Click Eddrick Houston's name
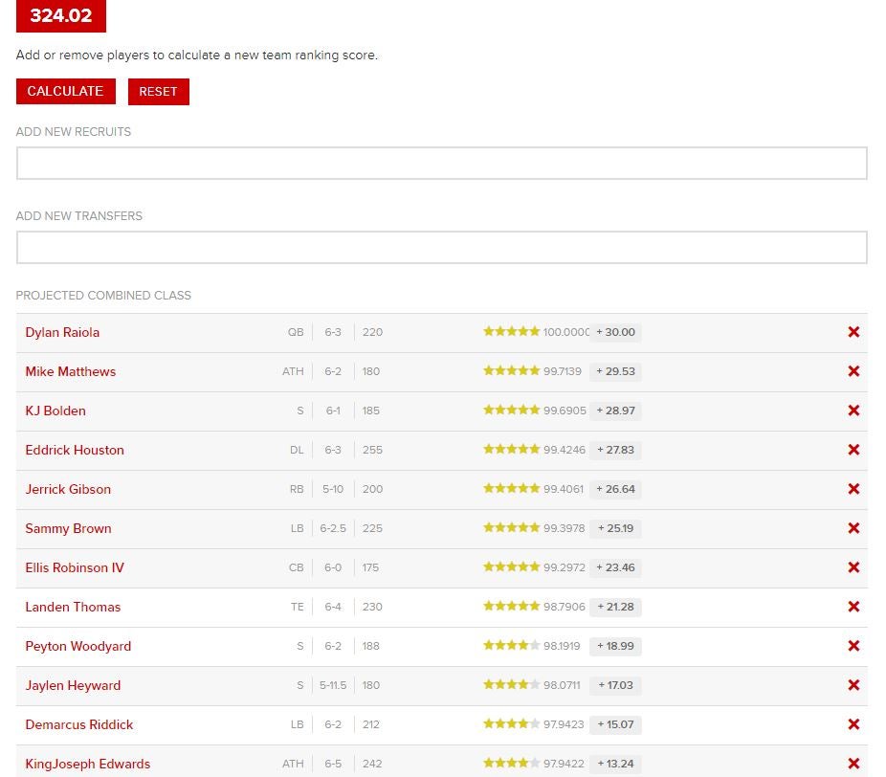The height and width of the screenshot is (777, 886). (x=75, y=450)
